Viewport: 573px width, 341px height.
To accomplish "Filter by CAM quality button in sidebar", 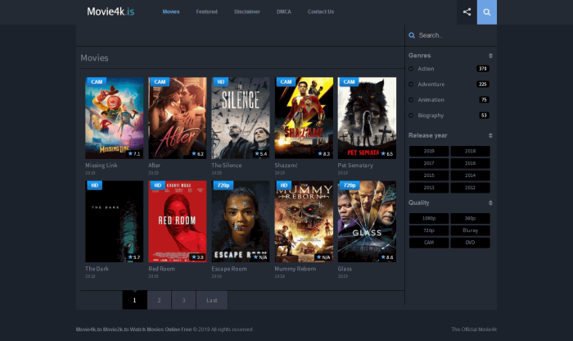I will pos(429,243).
